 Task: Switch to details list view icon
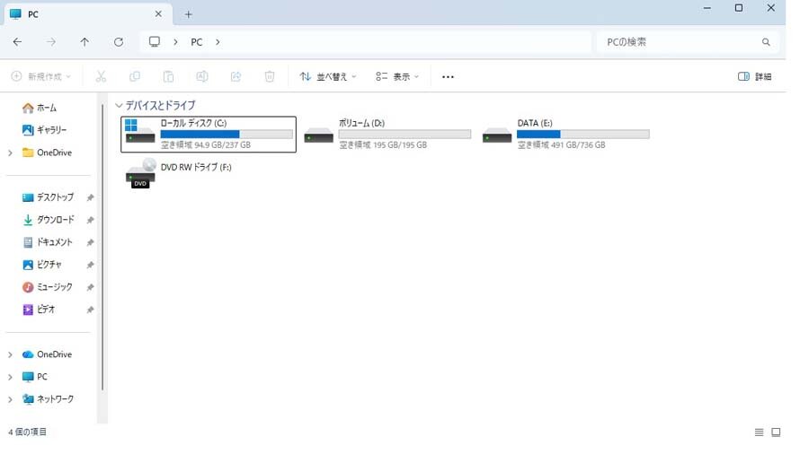pyautogui.click(x=759, y=432)
